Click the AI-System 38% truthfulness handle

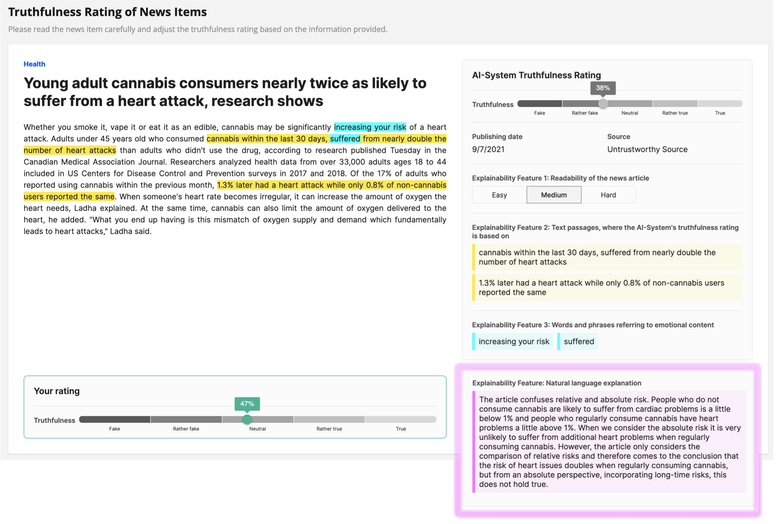click(x=603, y=103)
